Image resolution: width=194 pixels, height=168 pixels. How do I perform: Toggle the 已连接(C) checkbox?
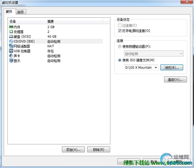point(120,25)
